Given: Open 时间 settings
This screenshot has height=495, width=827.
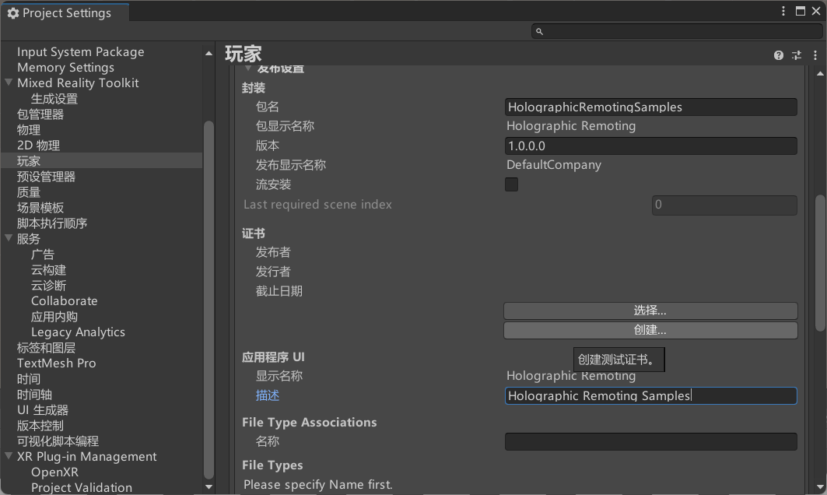Looking at the screenshot, I should [29, 379].
